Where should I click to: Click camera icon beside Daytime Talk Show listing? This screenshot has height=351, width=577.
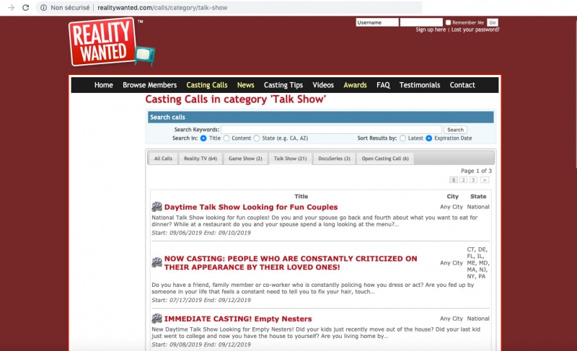pos(157,207)
